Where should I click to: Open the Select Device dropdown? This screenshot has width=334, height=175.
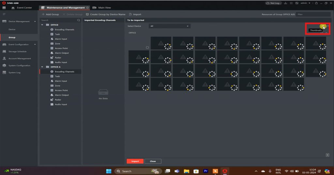pos(169,26)
